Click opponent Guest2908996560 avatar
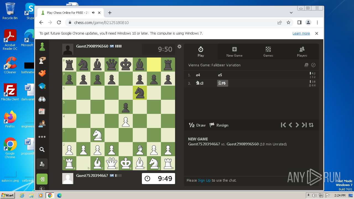 pyautogui.click(x=68, y=49)
